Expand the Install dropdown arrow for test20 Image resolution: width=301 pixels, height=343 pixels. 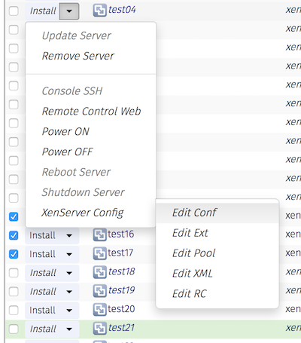[69, 311]
